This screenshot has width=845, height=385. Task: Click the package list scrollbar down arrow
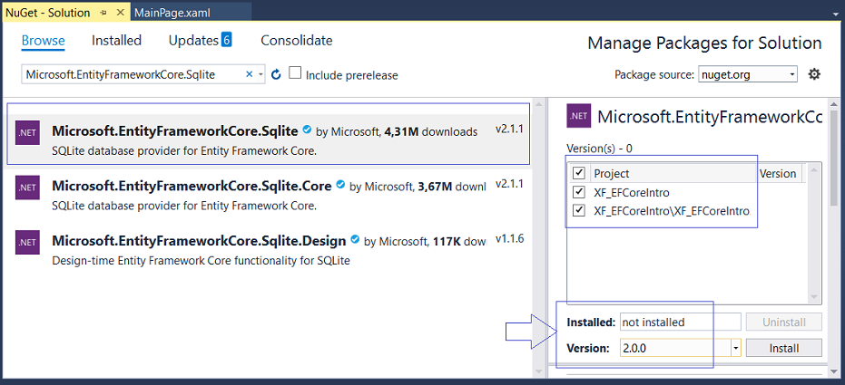[x=539, y=372]
